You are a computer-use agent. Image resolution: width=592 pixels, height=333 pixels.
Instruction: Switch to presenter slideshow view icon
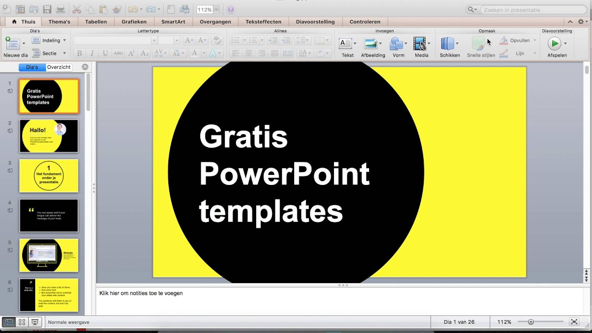coord(35,322)
